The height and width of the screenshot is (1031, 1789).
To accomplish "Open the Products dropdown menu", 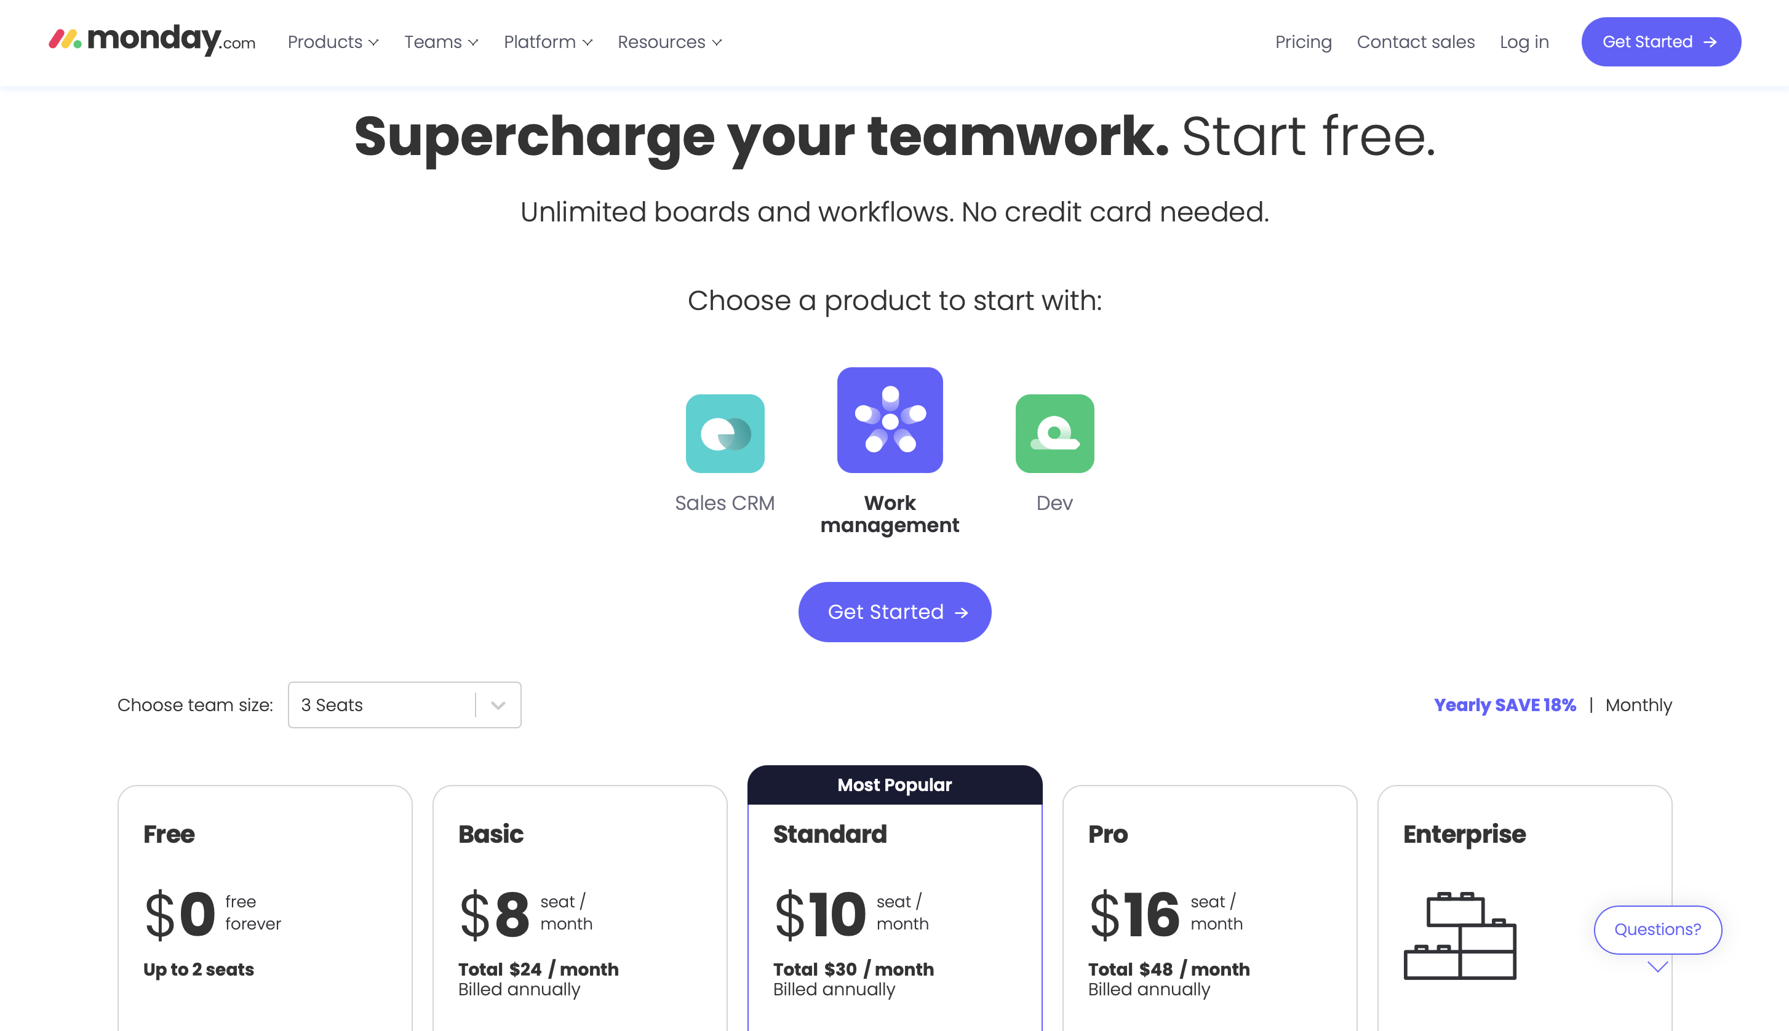I will 333,42.
